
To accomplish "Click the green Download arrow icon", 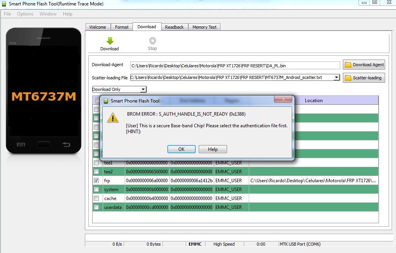I will click(x=110, y=41).
